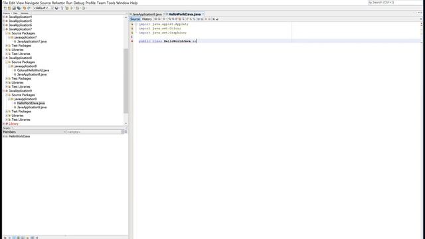The height and width of the screenshot is (239, 425).
Task: Click the Projects panel vertical scrollbar
Action: (x=126, y=81)
